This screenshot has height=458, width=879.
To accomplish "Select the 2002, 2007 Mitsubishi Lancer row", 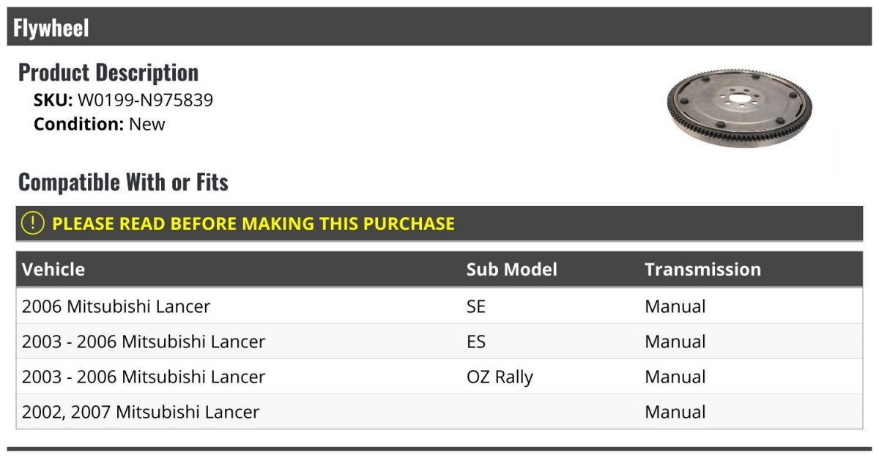I will pyautogui.click(x=439, y=412).
